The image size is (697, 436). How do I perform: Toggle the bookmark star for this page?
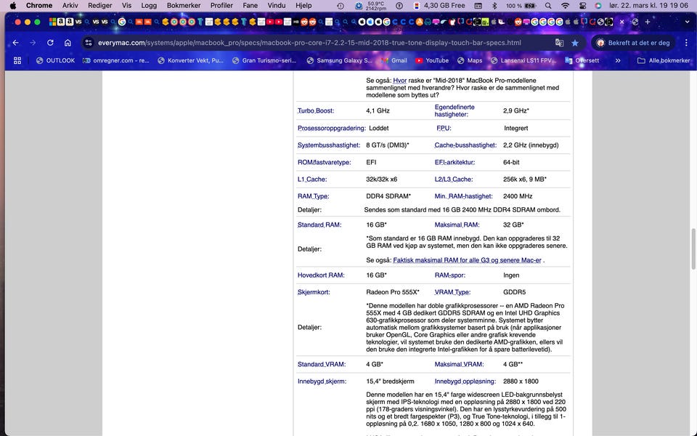[575, 43]
